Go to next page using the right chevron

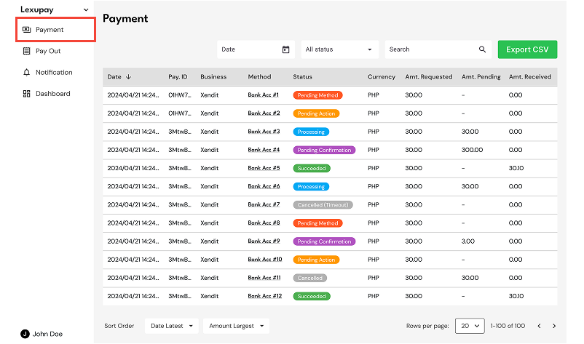554,326
